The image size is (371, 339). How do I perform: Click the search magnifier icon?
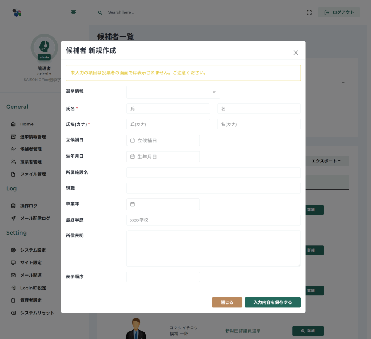pos(100,13)
